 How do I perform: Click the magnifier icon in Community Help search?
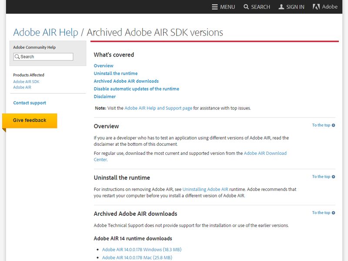pyautogui.click(x=17, y=57)
